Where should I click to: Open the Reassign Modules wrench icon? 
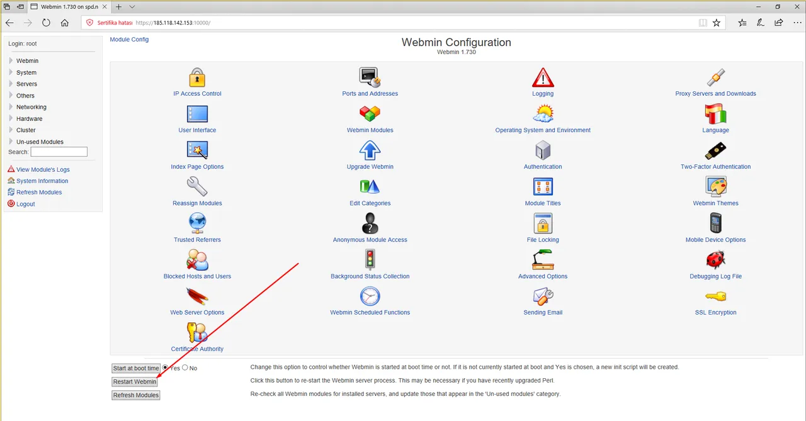[197, 187]
